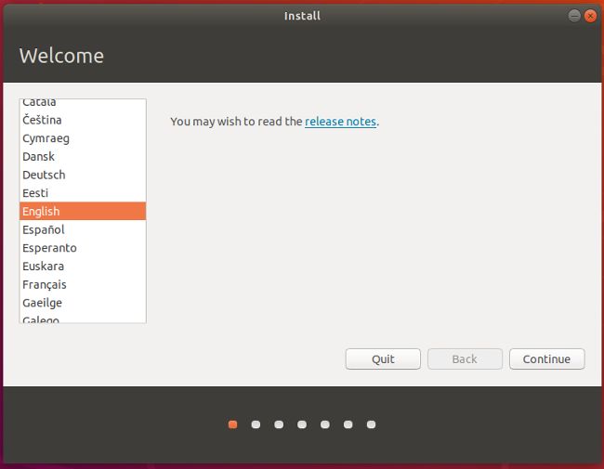This screenshot has width=604, height=469.
Task: Select Esperanto in the language list
Action: (83, 248)
